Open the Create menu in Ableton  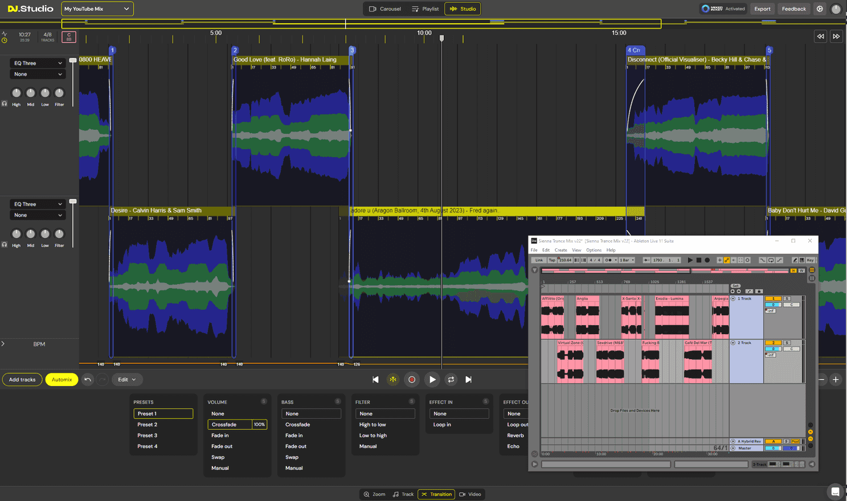(560, 250)
